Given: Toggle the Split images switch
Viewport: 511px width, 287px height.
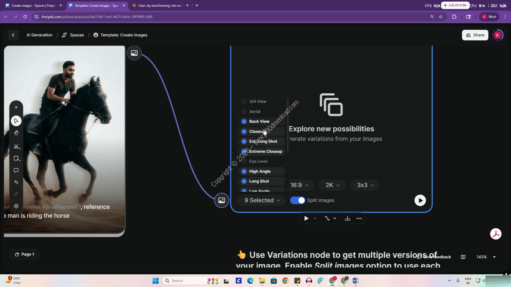Looking at the screenshot, I should point(297,201).
